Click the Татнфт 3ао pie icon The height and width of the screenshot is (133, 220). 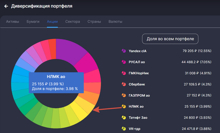[x=124, y=118]
